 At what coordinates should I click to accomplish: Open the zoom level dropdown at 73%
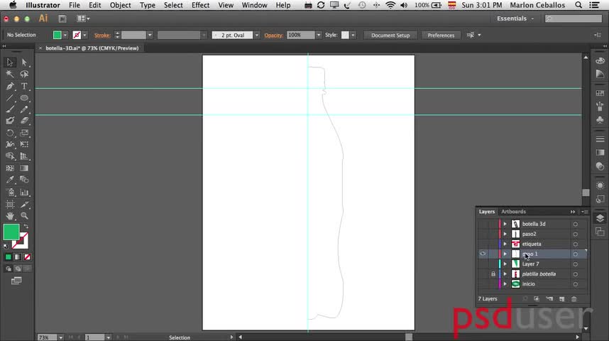tap(60, 337)
